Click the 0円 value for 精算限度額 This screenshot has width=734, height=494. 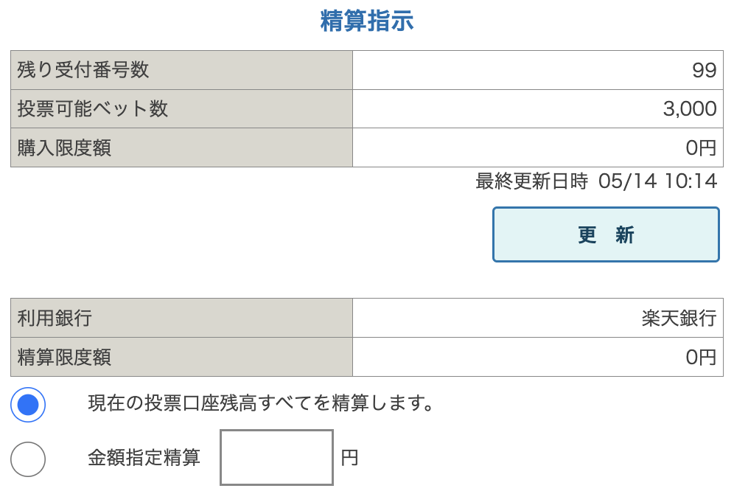click(700, 358)
